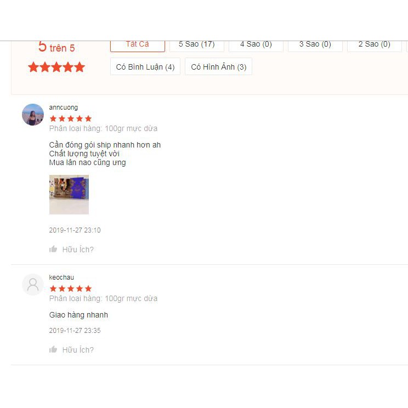Viewport: 408px width, 408px height.
Task: Filter reviews by 2 Sao (0)
Action: [375, 46]
